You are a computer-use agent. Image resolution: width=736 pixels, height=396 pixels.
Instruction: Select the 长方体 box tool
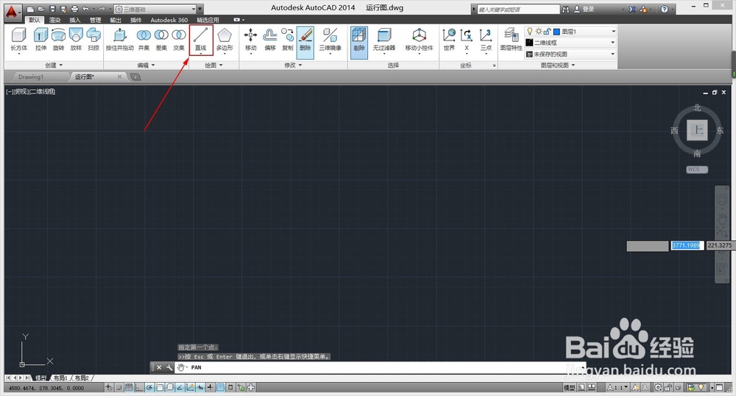pos(19,40)
